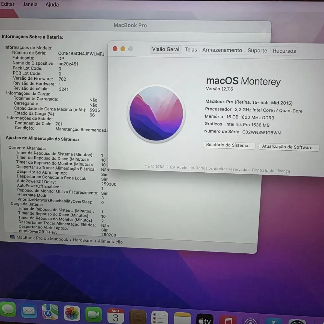Click the macOS Monterey title text
This screenshot has width=324, height=324.
[x=244, y=81]
